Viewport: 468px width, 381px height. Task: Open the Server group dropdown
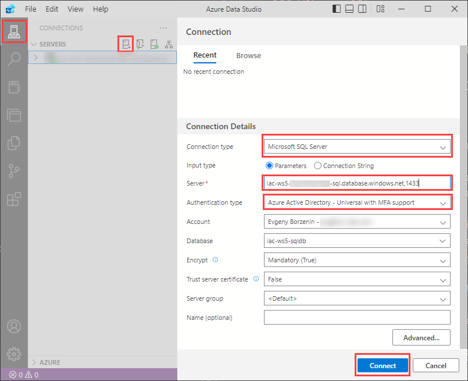pyautogui.click(x=357, y=298)
